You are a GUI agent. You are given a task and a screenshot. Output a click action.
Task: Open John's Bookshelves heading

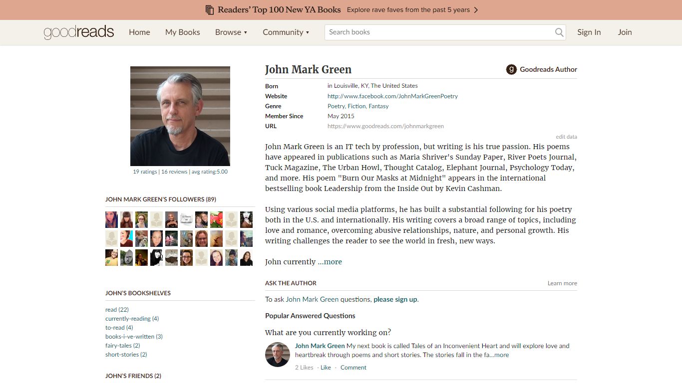(x=138, y=293)
